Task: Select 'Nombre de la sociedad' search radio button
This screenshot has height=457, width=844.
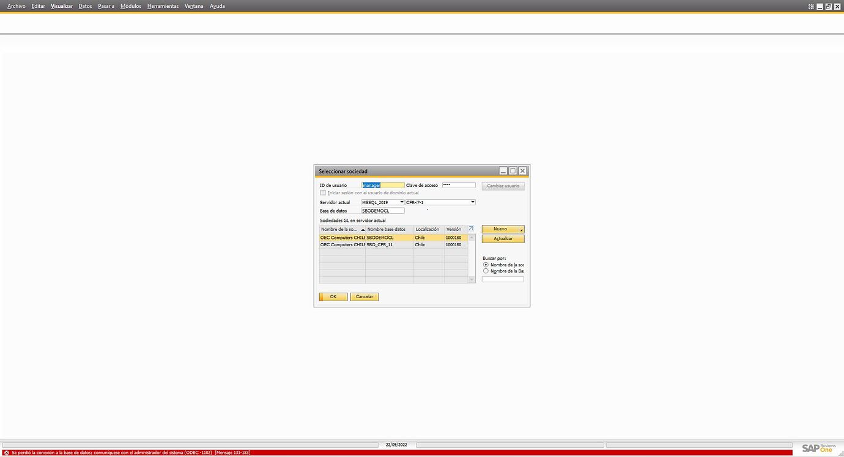Action: click(x=486, y=265)
